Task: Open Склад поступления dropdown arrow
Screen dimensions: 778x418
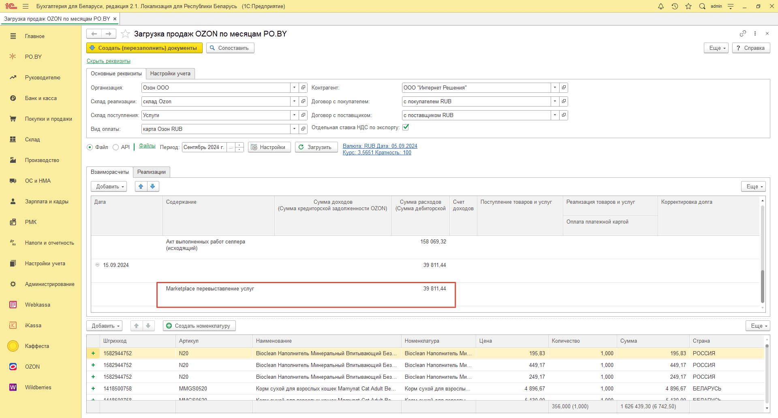Action: coord(295,115)
